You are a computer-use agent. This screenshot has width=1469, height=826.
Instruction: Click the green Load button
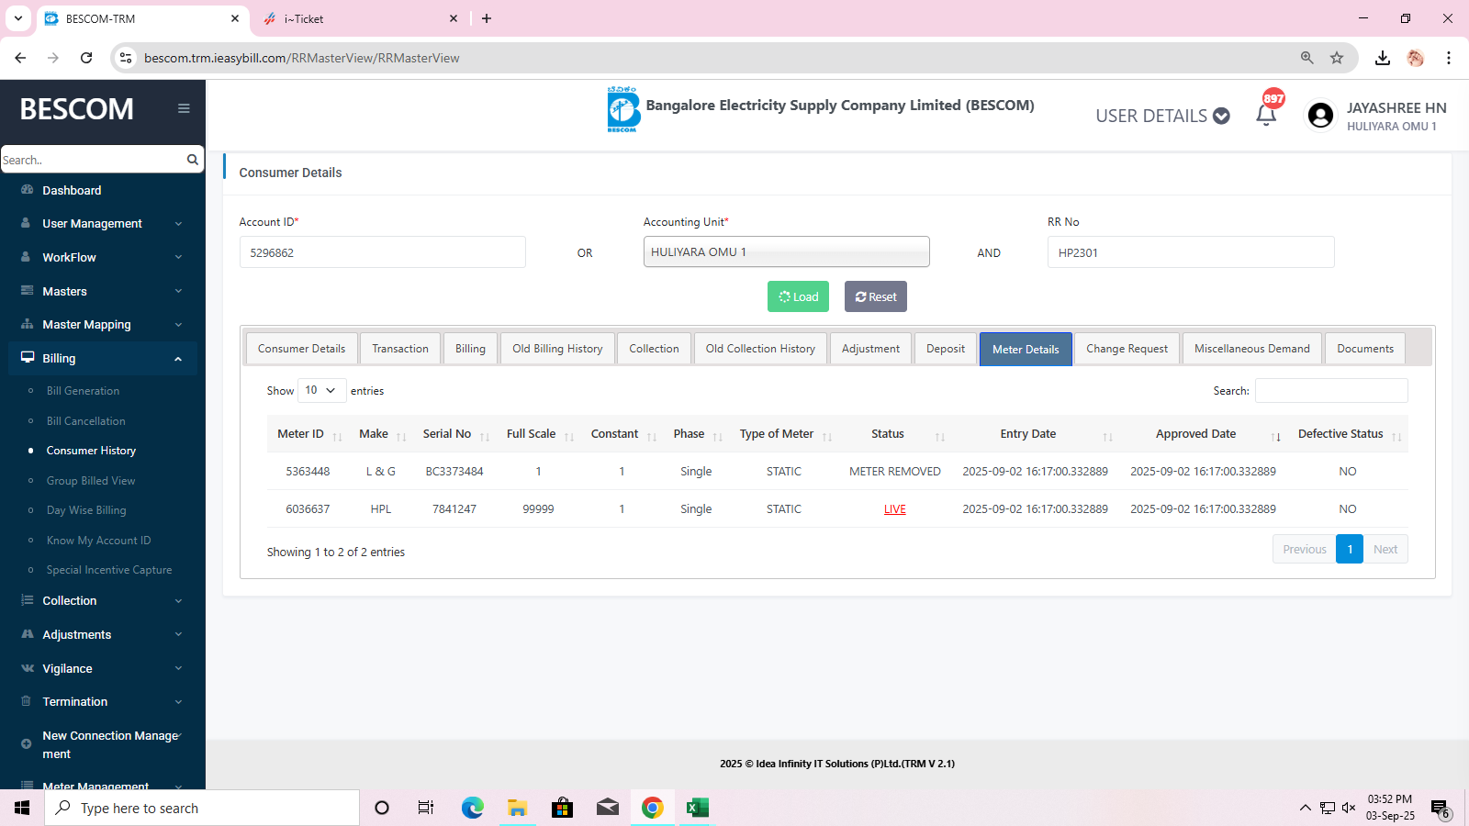798,296
